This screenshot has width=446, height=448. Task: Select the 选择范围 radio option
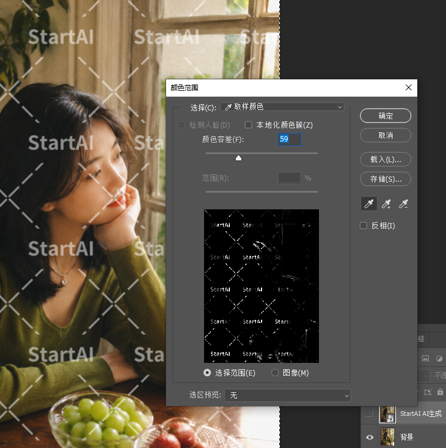(207, 373)
